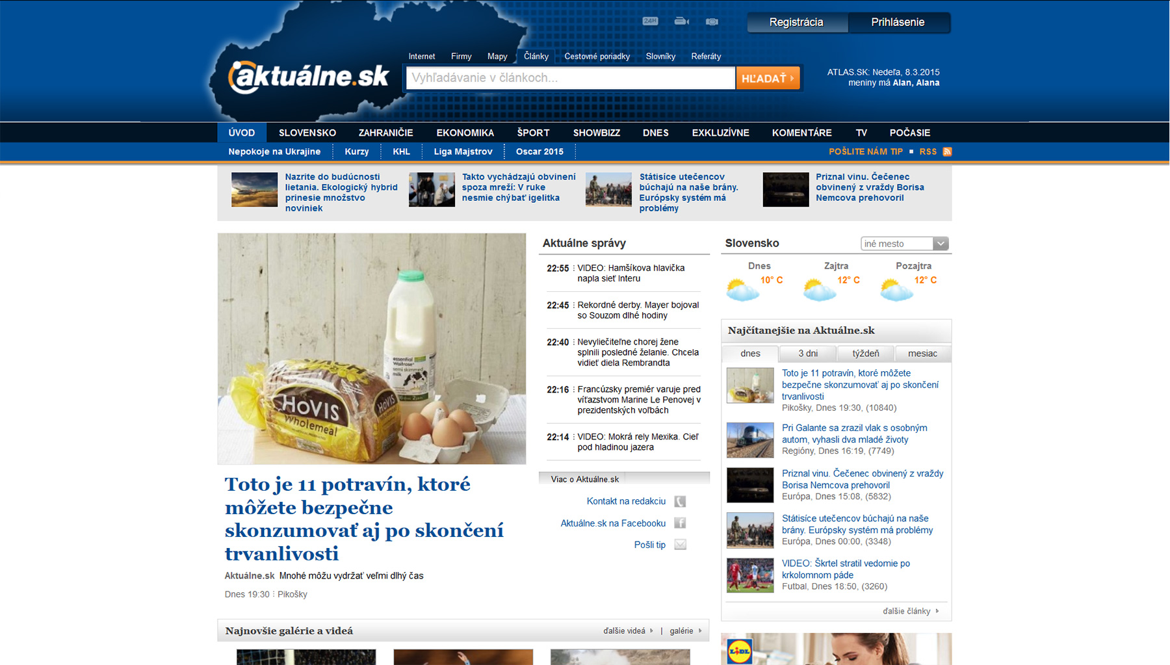This screenshot has width=1170, height=665.
Task: Open the Facebook icon beside Aktuálne.sk na Facebooku
Action: click(x=680, y=523)
